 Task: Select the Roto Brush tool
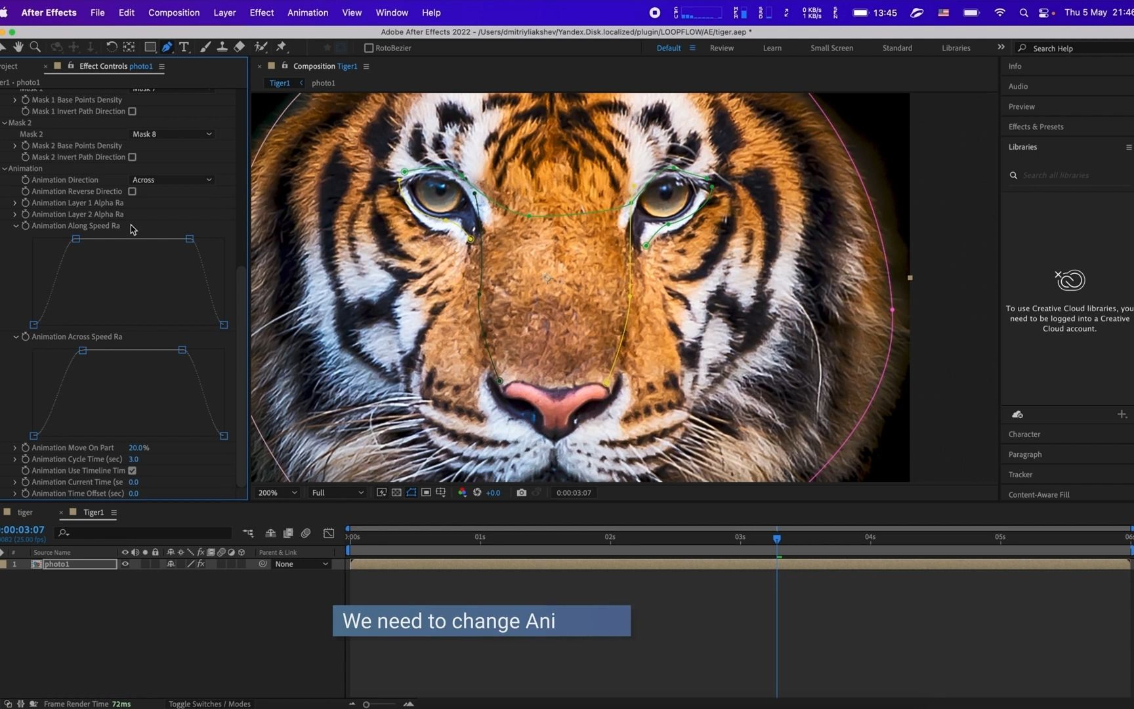[x=261, y=47]
